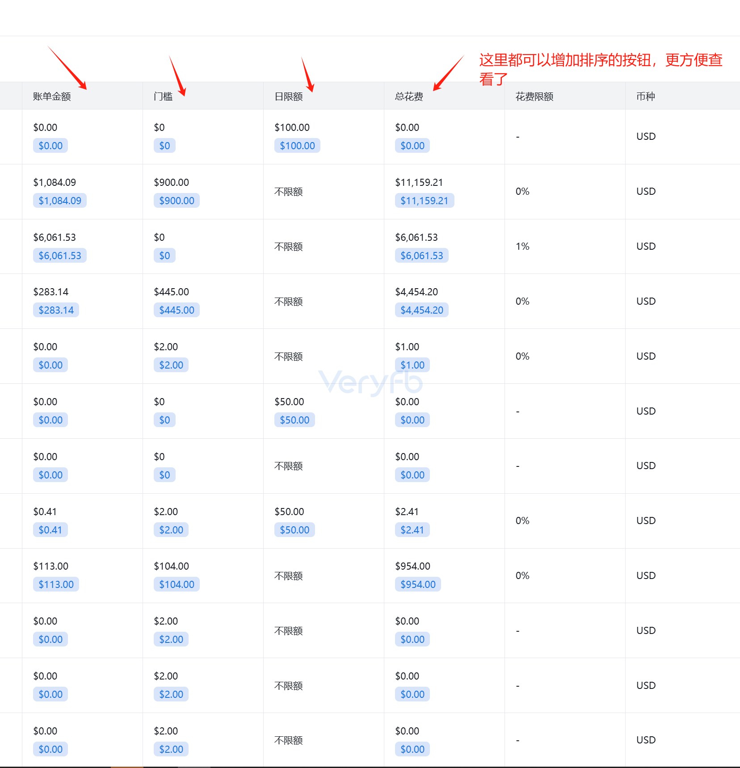Image resolution: width=740 pixels, height=768 pixels.
Task: Click the blue $104.00 badge
Action: (177, 584)
